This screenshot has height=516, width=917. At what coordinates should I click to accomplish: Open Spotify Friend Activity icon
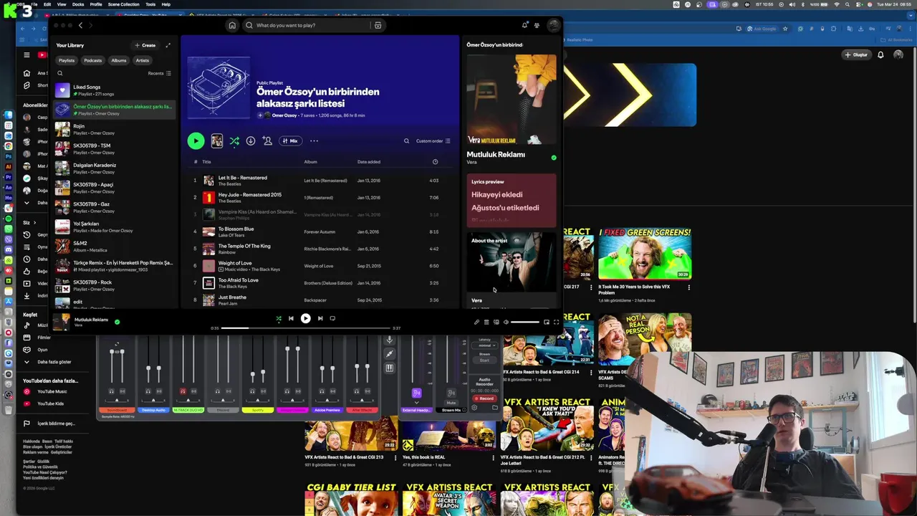click(x=537, y=25)
